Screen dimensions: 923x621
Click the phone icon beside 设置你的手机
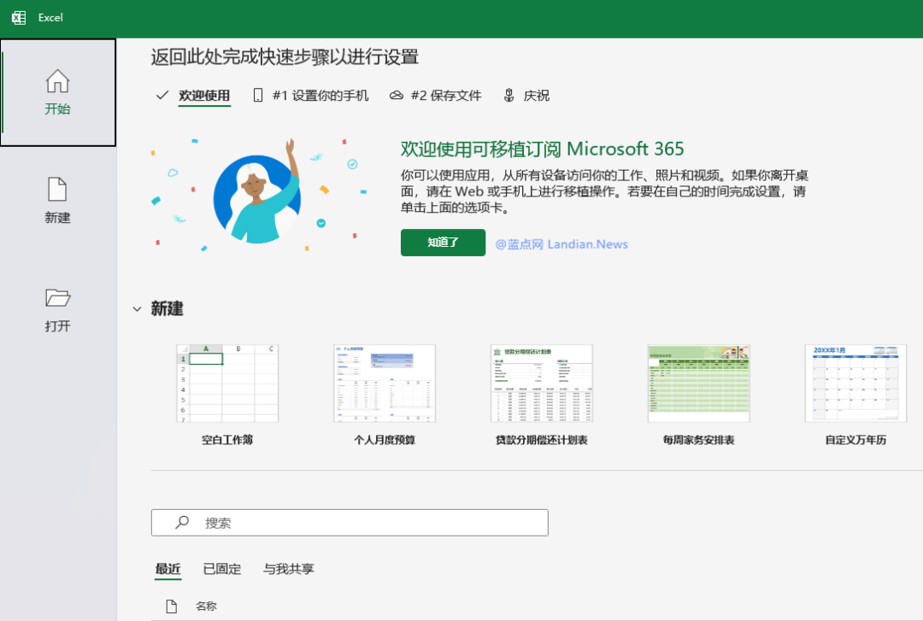click(x=258, y=96)
